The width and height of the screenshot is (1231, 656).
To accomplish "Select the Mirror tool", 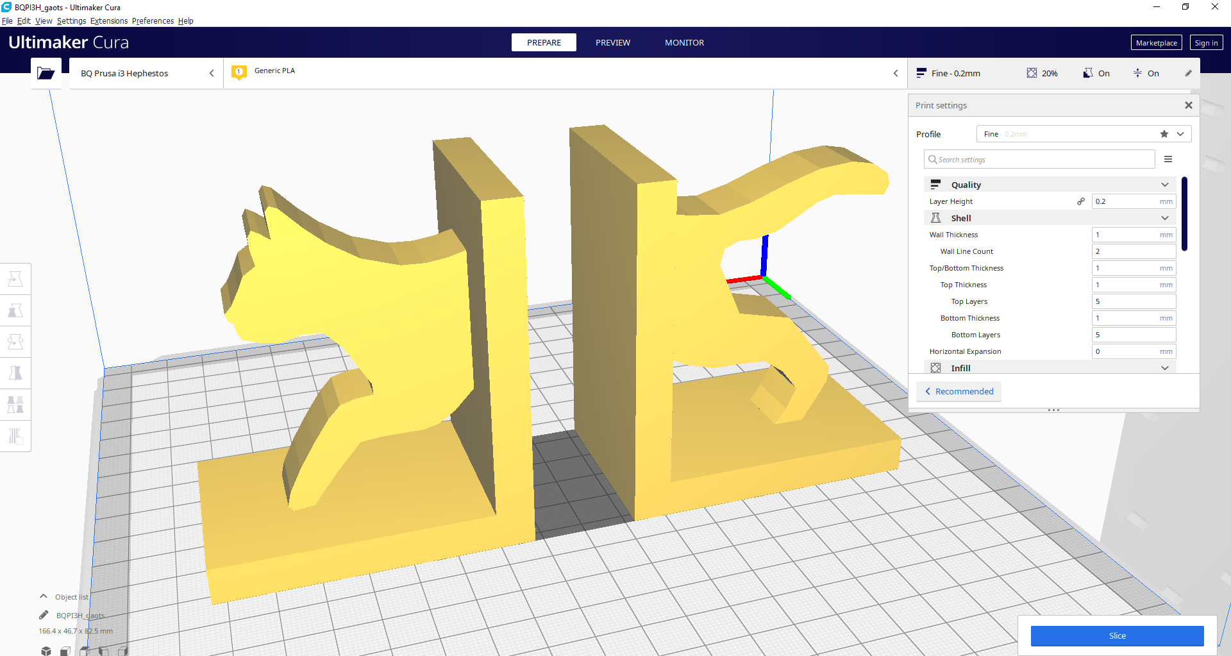I will 15,373.
